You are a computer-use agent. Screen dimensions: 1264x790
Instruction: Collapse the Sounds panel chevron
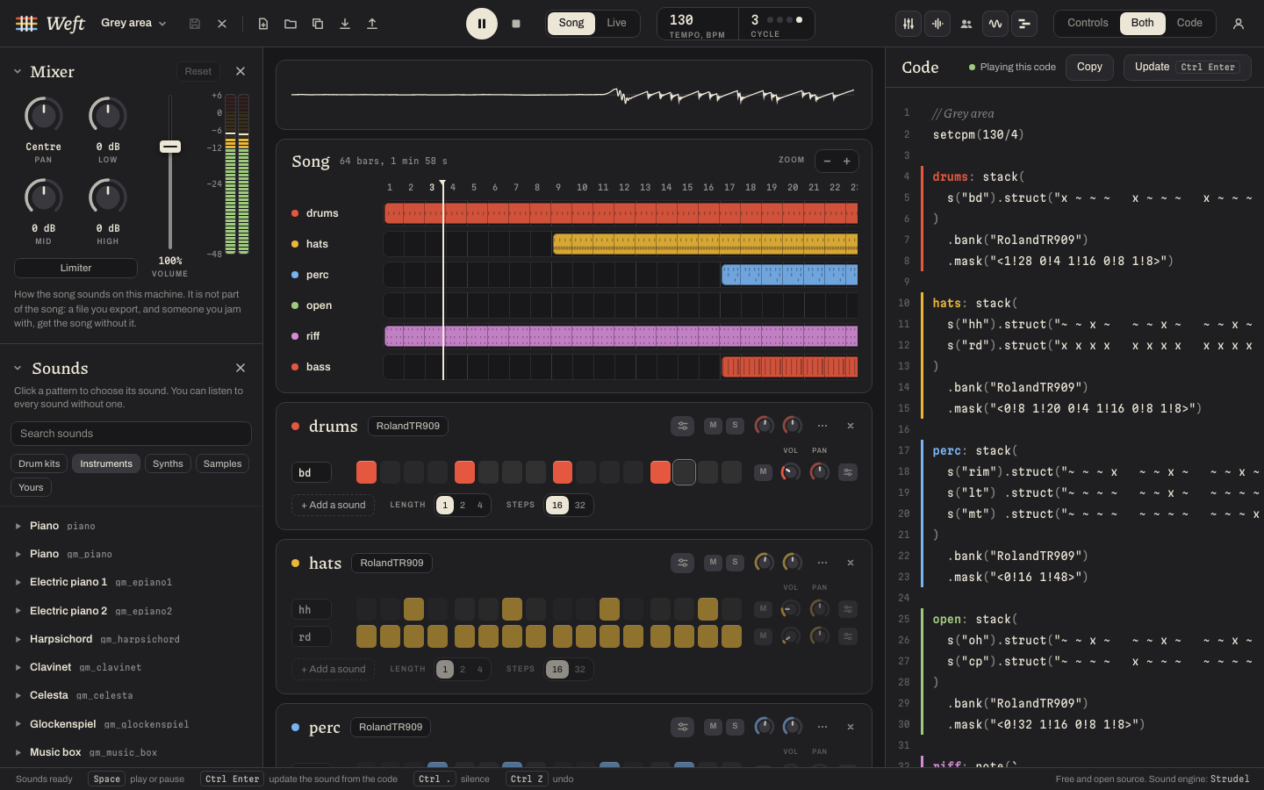[18, 368]
